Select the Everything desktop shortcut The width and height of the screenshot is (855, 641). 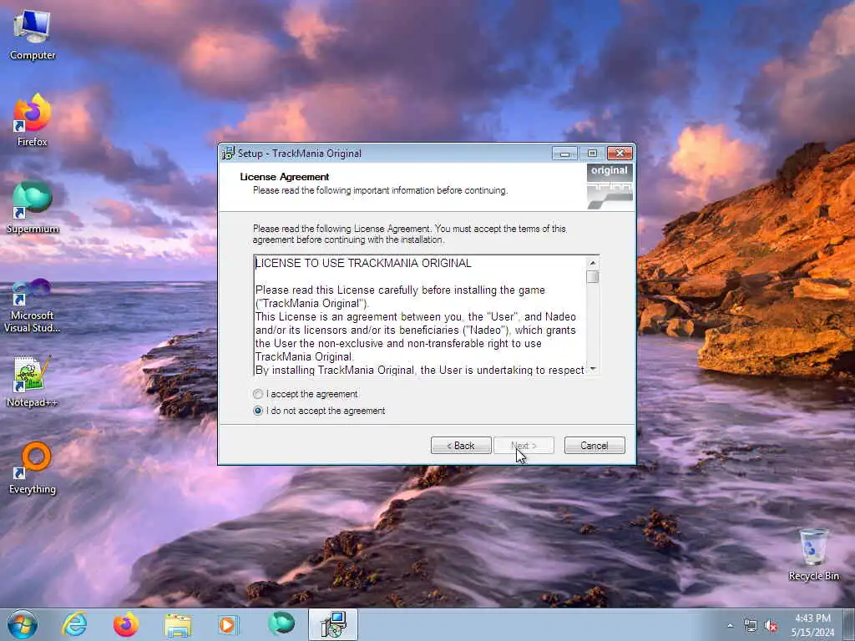click(x=33, y=468)
